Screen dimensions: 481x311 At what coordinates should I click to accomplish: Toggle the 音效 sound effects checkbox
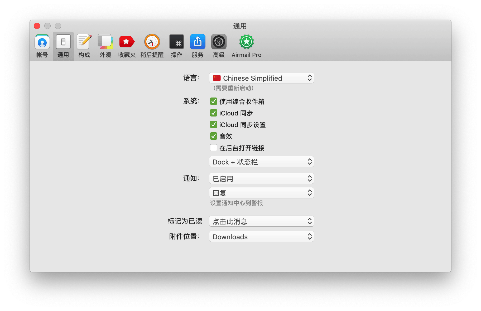tap(214, 136)
